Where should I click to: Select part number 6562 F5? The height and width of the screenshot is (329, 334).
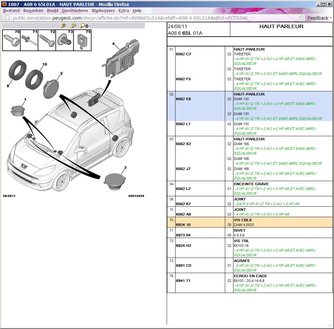[x=183, y=79]
